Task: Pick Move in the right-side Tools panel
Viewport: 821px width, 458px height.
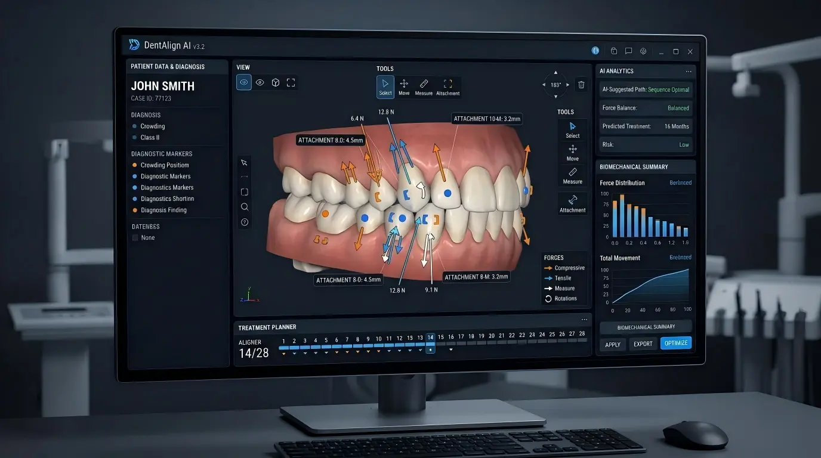Action: click(573, 153)
